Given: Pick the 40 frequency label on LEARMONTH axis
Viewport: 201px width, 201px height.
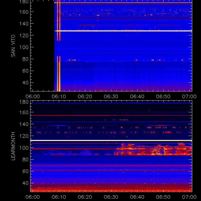Looking at the screenshot, I should coord(25,183).
